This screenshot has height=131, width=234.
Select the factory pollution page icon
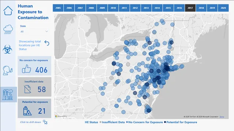[7, 95]
